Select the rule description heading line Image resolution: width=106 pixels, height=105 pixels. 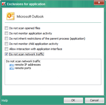23,61
